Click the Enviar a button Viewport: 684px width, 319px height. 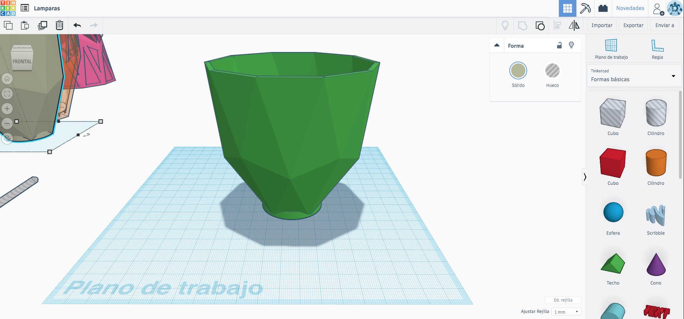tap(664, 25)
